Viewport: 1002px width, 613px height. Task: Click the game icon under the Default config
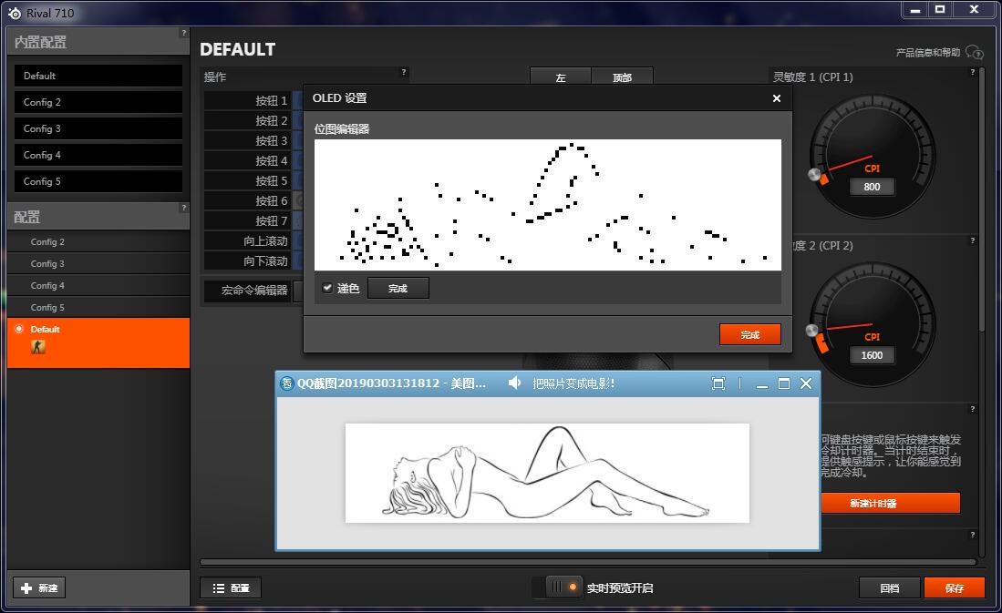(x=38, y=347)
